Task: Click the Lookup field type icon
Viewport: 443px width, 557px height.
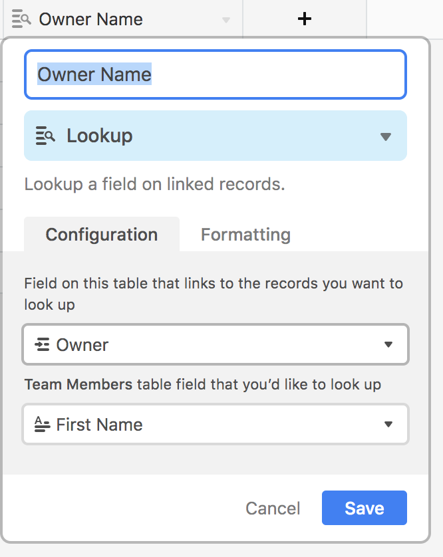Action: (x=45, y=136)
